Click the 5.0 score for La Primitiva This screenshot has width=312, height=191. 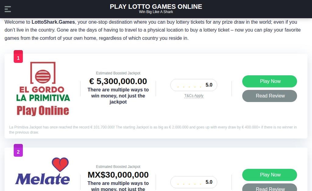[209, 85]
